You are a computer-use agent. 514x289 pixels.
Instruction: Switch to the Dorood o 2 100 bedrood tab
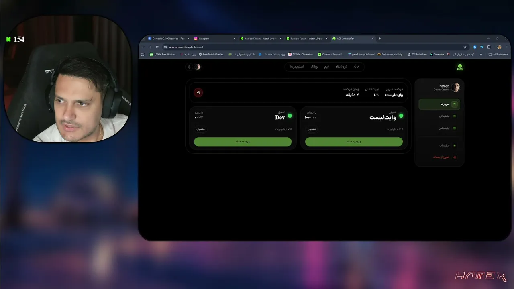pyautogui.click(x=169, y=39)
